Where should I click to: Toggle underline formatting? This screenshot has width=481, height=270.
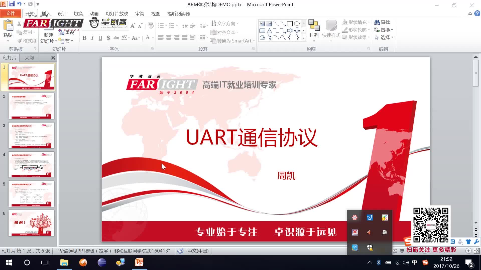coord(100,38)
